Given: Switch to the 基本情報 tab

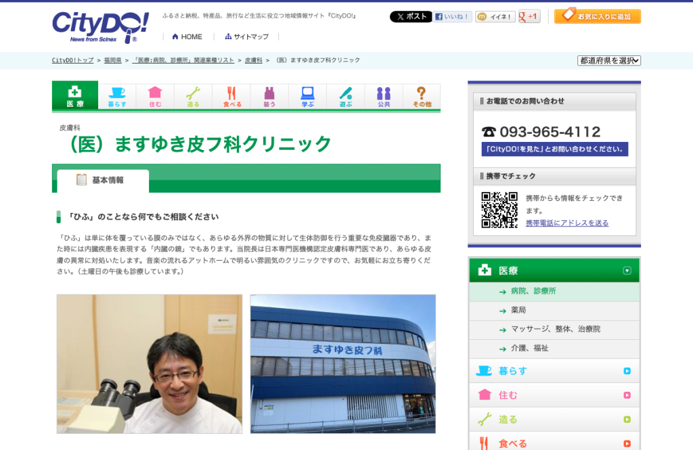Looking at the screenshot, I should click(103, 180).
